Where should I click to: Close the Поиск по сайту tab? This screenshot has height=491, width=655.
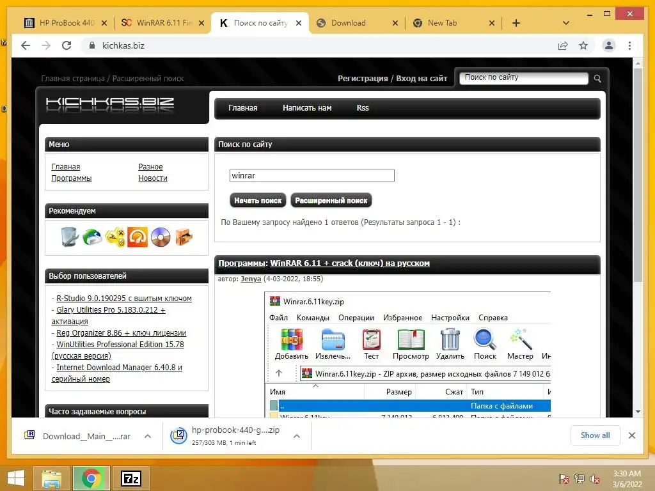point(298,24)
